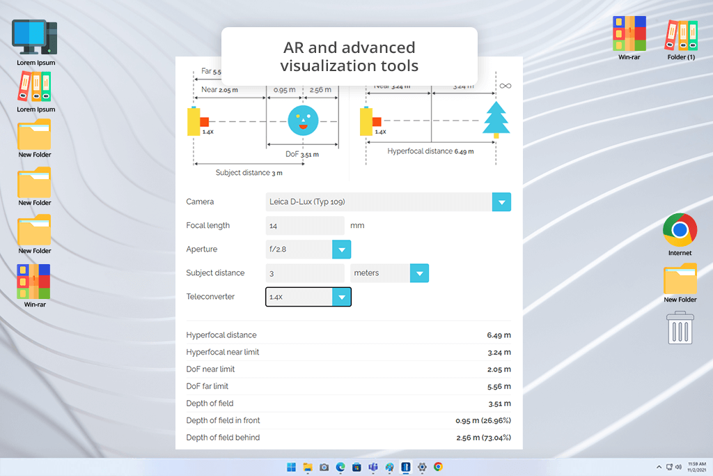Click the Hyperfocal distance 6.49 m value
This screenshot has height=476, width=713.
coord(499,335)
